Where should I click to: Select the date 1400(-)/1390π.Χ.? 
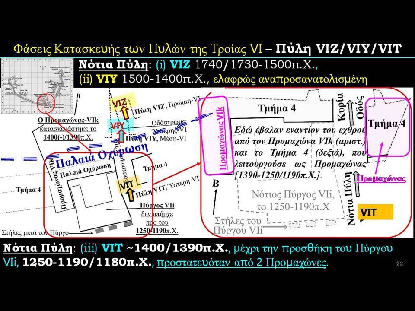pos(68,137)
